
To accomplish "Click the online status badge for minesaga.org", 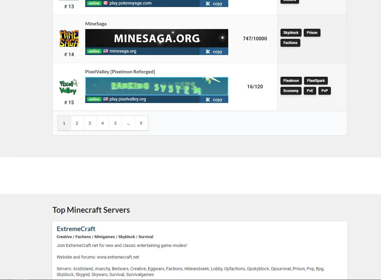I will (x=94, y=51).
